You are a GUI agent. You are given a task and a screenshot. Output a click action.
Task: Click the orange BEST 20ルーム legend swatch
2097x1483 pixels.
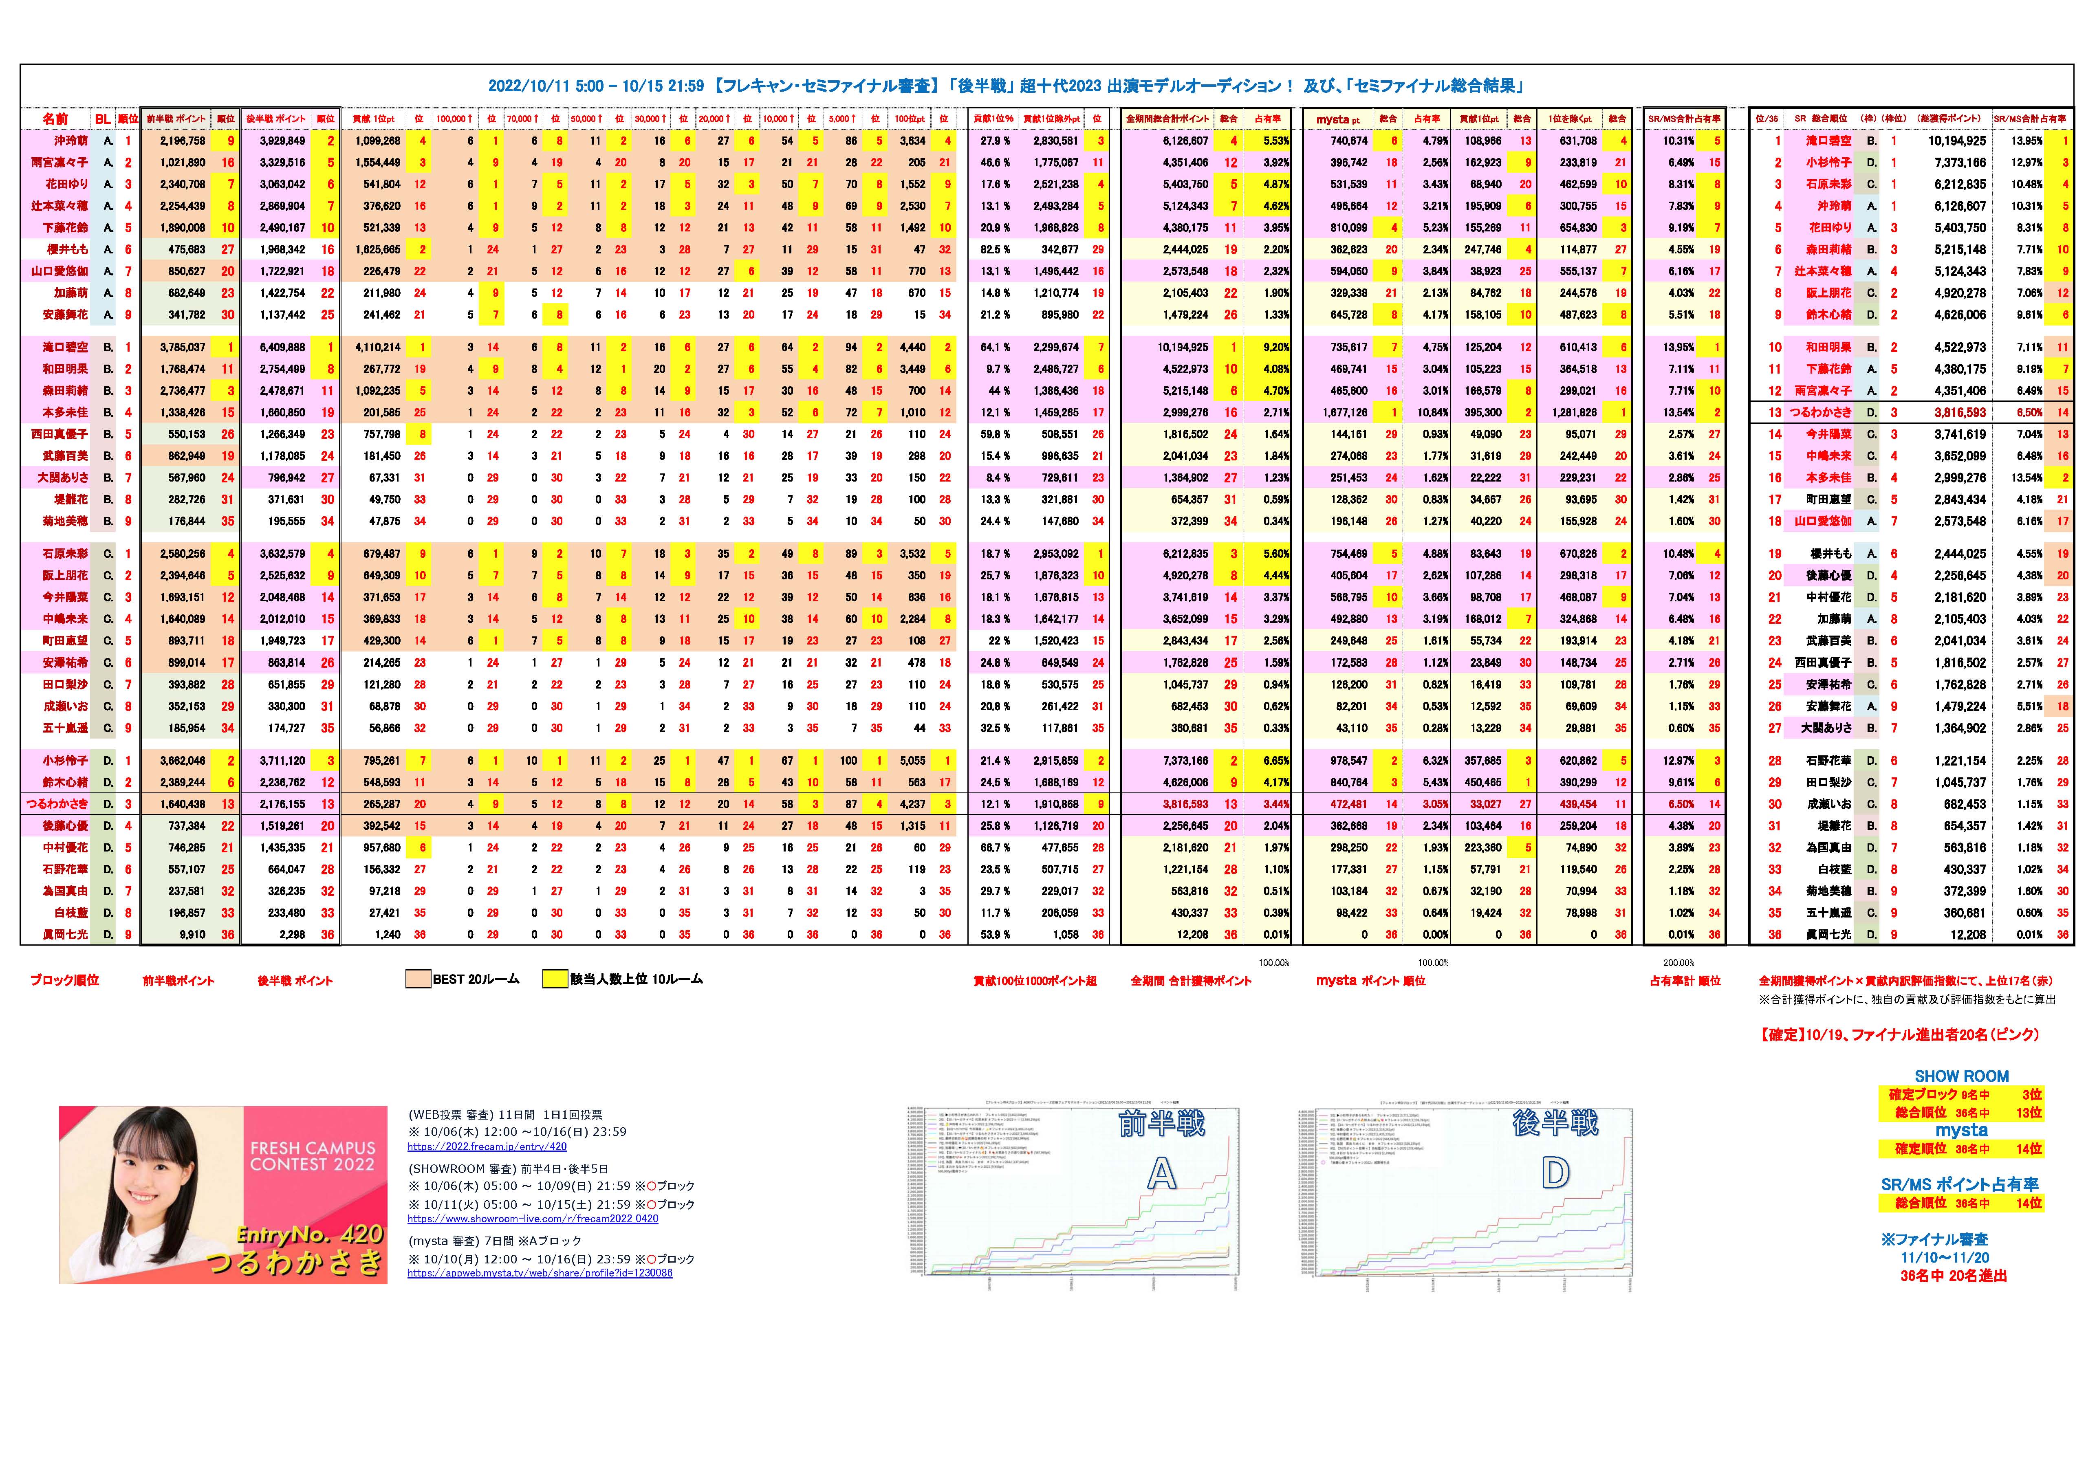(419, 980)
